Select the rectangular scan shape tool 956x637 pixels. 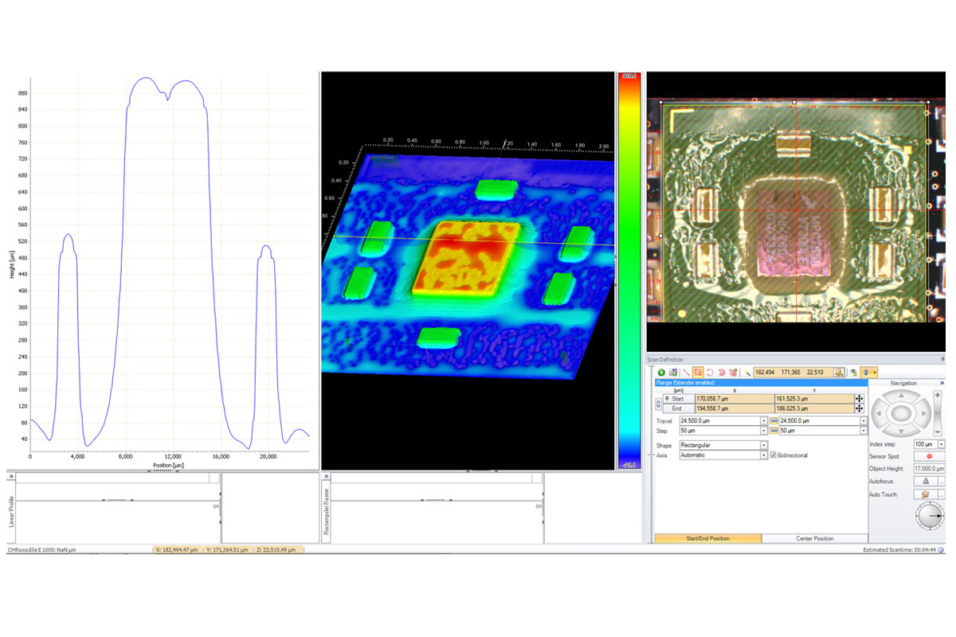pyautogui.click(x=698, y=372)
